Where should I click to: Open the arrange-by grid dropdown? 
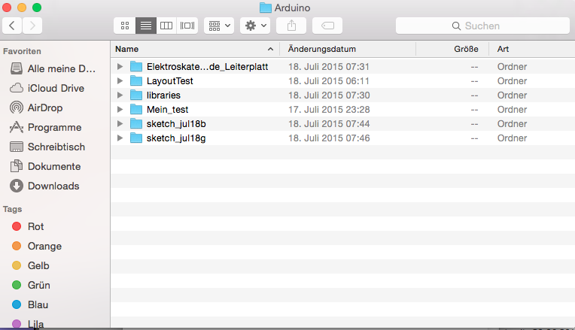(x=219, y=26)
